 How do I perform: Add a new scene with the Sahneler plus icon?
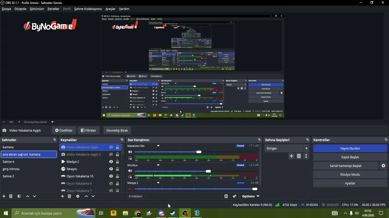pyautogui.click(x=4, y=196)
